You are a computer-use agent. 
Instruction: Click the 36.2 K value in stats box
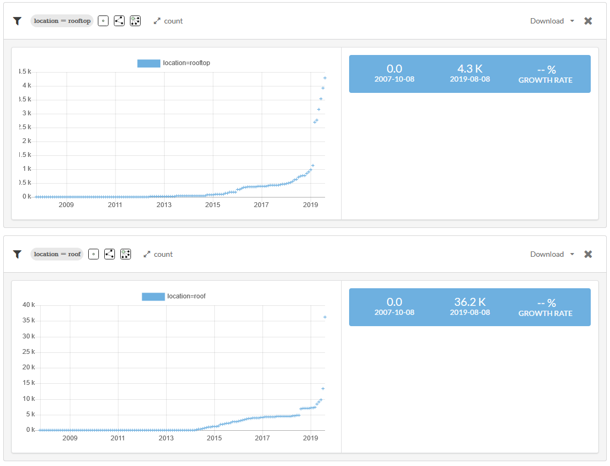470,302
